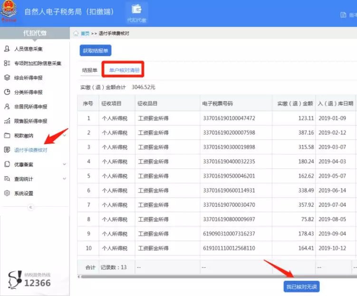This screenshot has width=357, height=296.
Task: Select ticket number 337016190500046201
Action: point(229,176)
